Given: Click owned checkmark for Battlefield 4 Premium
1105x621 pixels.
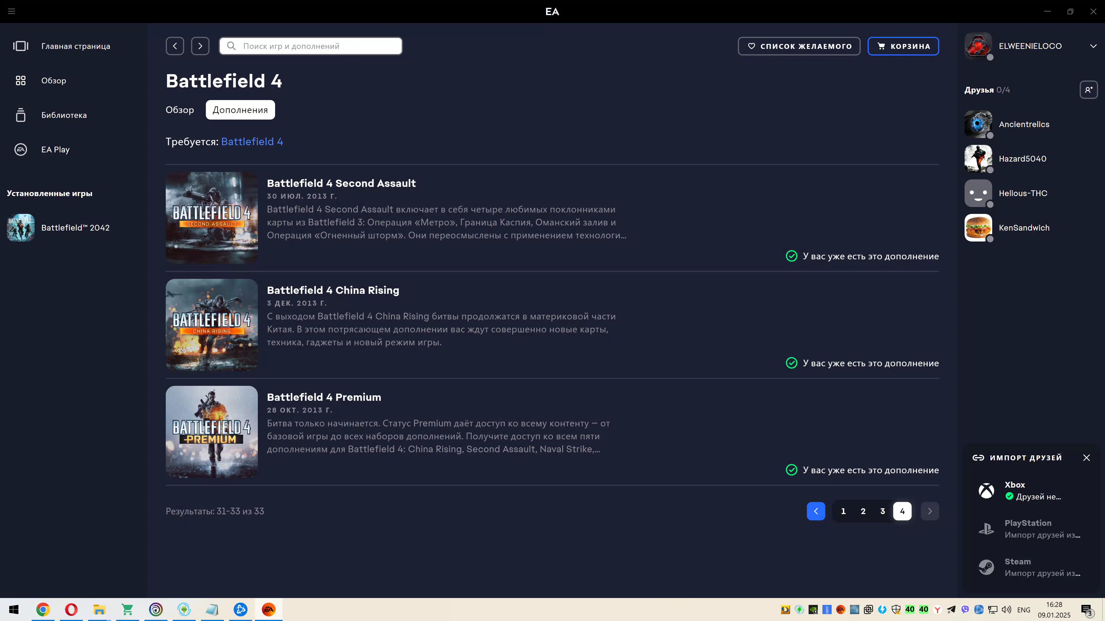Looking at the screenshot, I should point(791,470).
